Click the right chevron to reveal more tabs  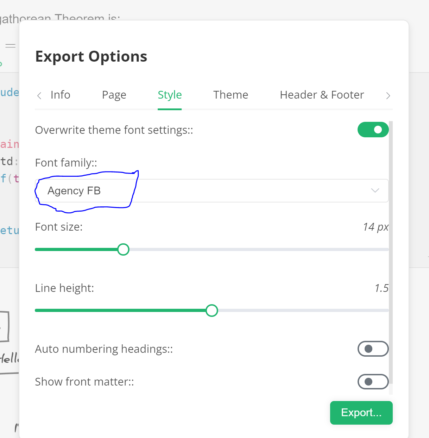(x=388, y=95)
